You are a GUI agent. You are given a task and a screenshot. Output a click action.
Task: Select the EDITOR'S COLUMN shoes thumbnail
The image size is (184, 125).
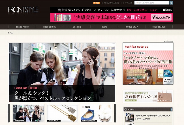(97, 113)
